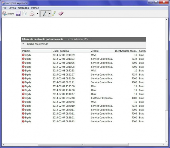Click event ID 7009
The height and width of the screenshot is (148, 170).
point(134,114)
